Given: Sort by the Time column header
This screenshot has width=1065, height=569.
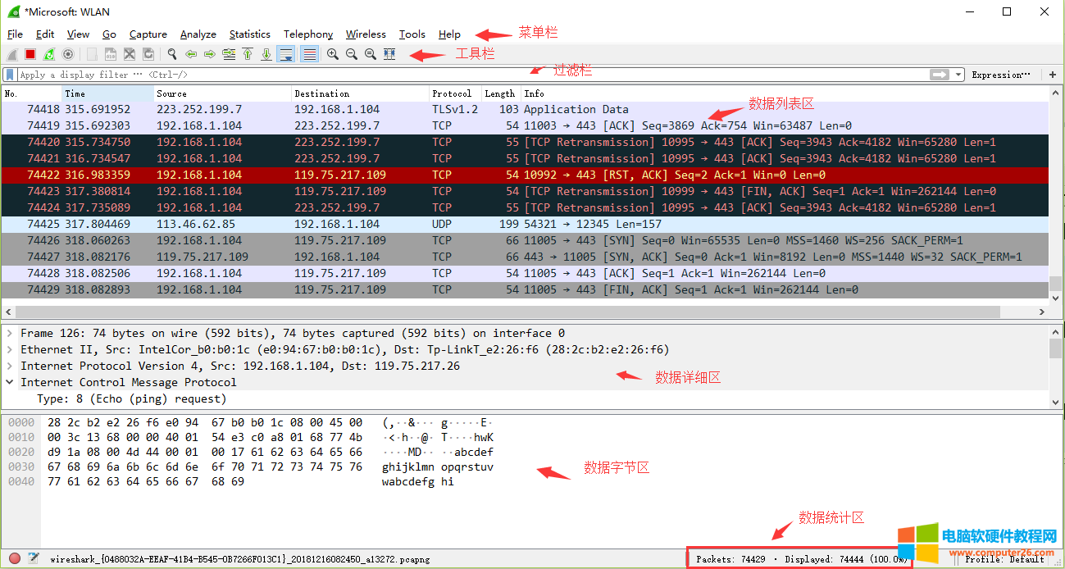Looking at the screenshot, I should (107, 93).
